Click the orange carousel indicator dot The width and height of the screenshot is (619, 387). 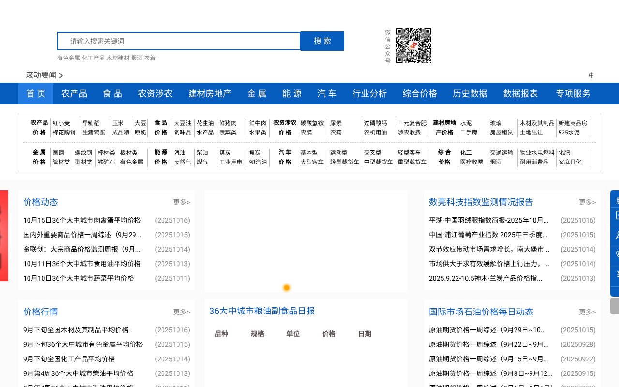click(x=286, y=288)
